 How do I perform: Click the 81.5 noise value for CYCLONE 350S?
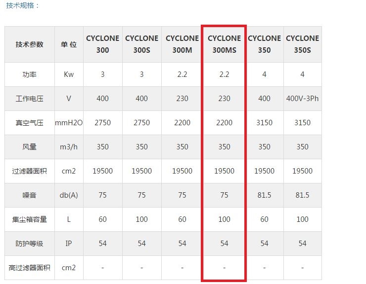click(303, 195)
